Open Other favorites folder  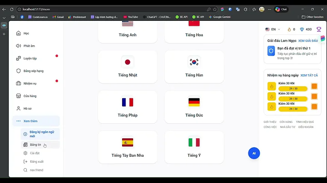[312, 17]
